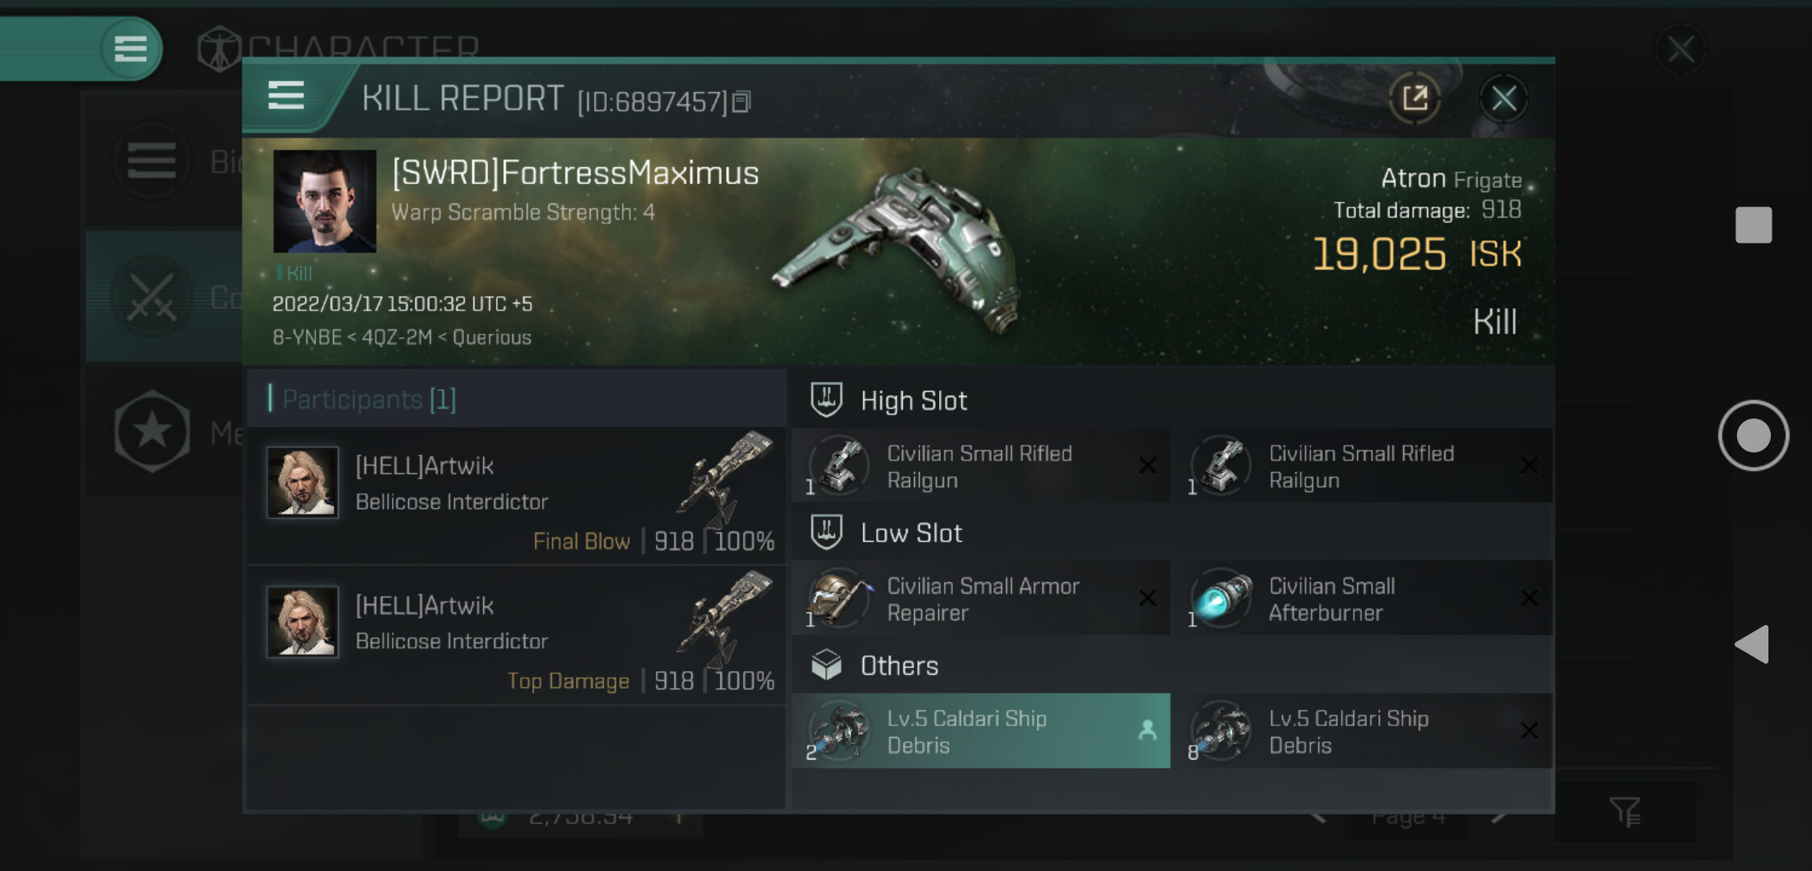1812x871 pixels.
Task: Open the main green menu button
Action: pyautogui.click(x=130, y=48)
